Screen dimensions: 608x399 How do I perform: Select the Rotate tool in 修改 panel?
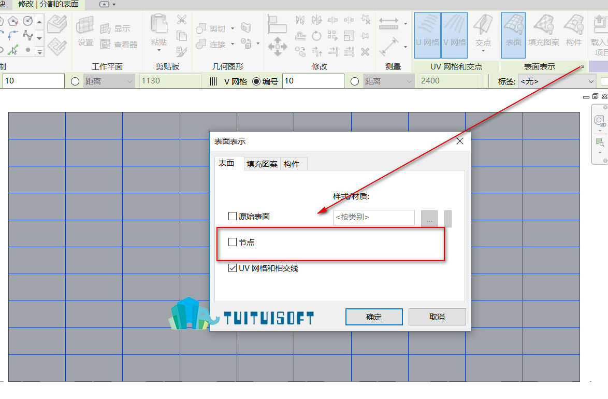pyautogui.click(x=316, y=36)
